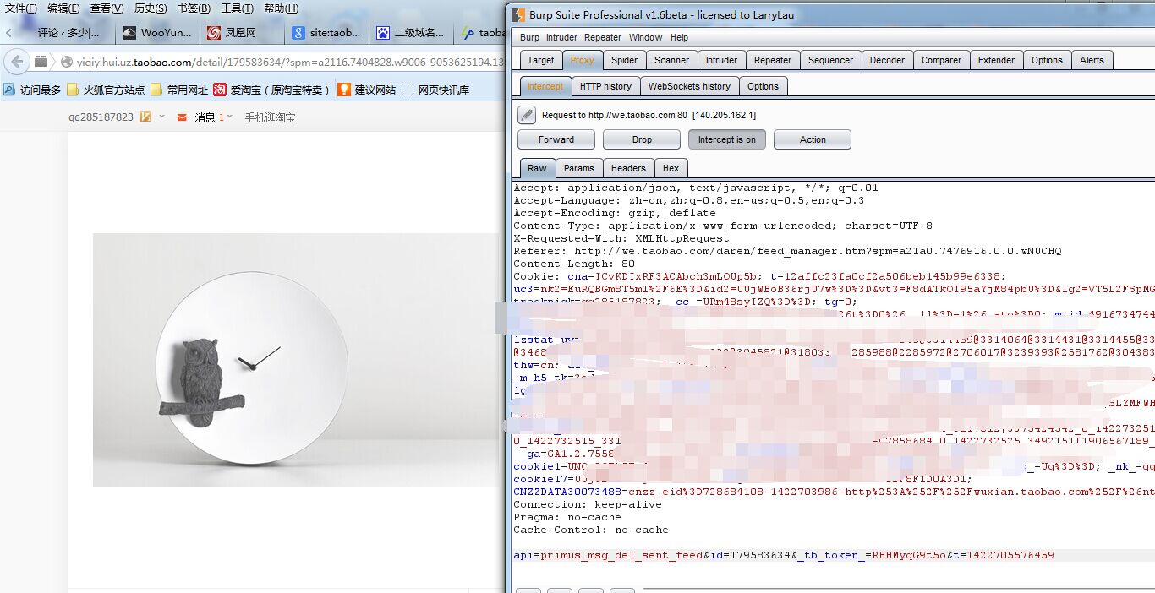This screenshot has width=1155, height=593.
Task: Switch to the Repeater main tab
Action: [773, 60]
